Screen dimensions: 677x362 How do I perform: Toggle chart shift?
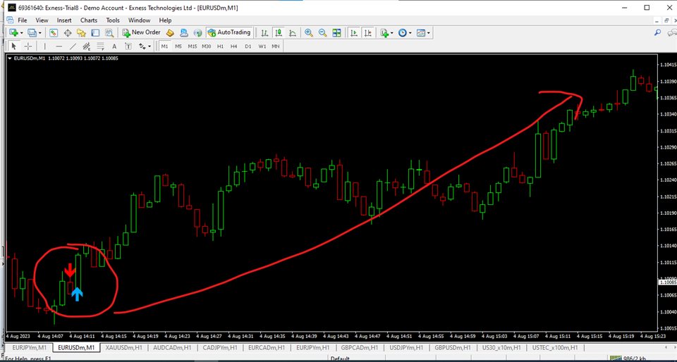pos(368,33)
